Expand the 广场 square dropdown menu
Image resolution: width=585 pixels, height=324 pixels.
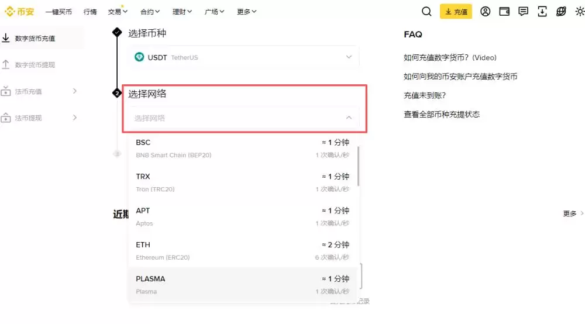pos(214,12)
